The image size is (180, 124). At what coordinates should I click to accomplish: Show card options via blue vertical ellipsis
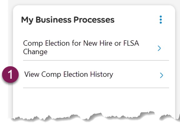click(x=161, y=20)
